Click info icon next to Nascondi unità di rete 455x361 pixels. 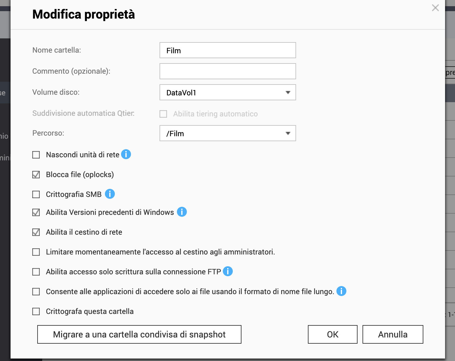126,154
